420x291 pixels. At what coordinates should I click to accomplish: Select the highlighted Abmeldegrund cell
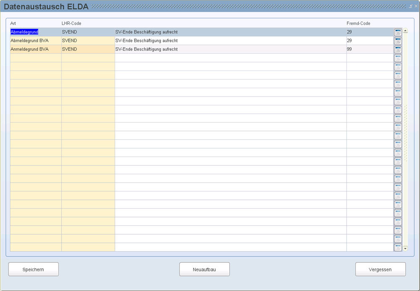(36, 32)
